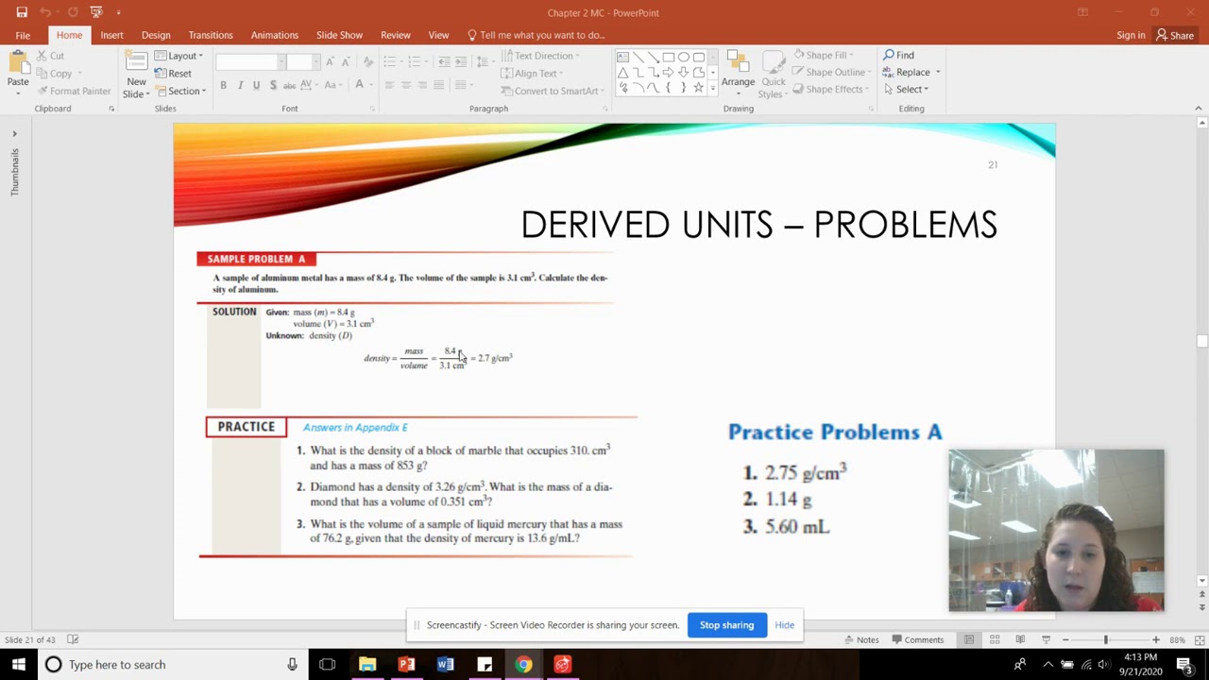Viewport: 1209px width, 680px height.
Task: Click fit slide to window icon
Action: [x=1200, y=639]
